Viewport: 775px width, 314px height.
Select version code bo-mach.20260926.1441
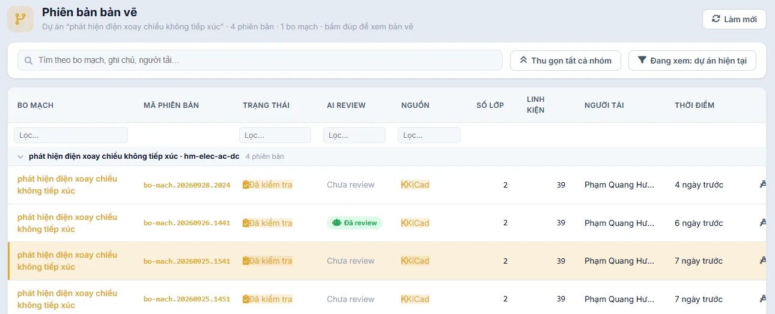coord(187,223)
